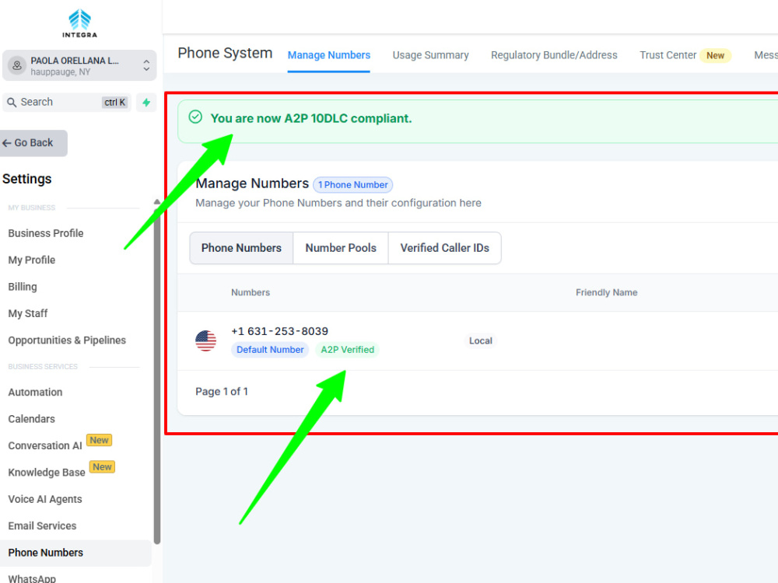778x583 pixels.
Task: Open Conversation AI in sidebar
Action: 44,445
